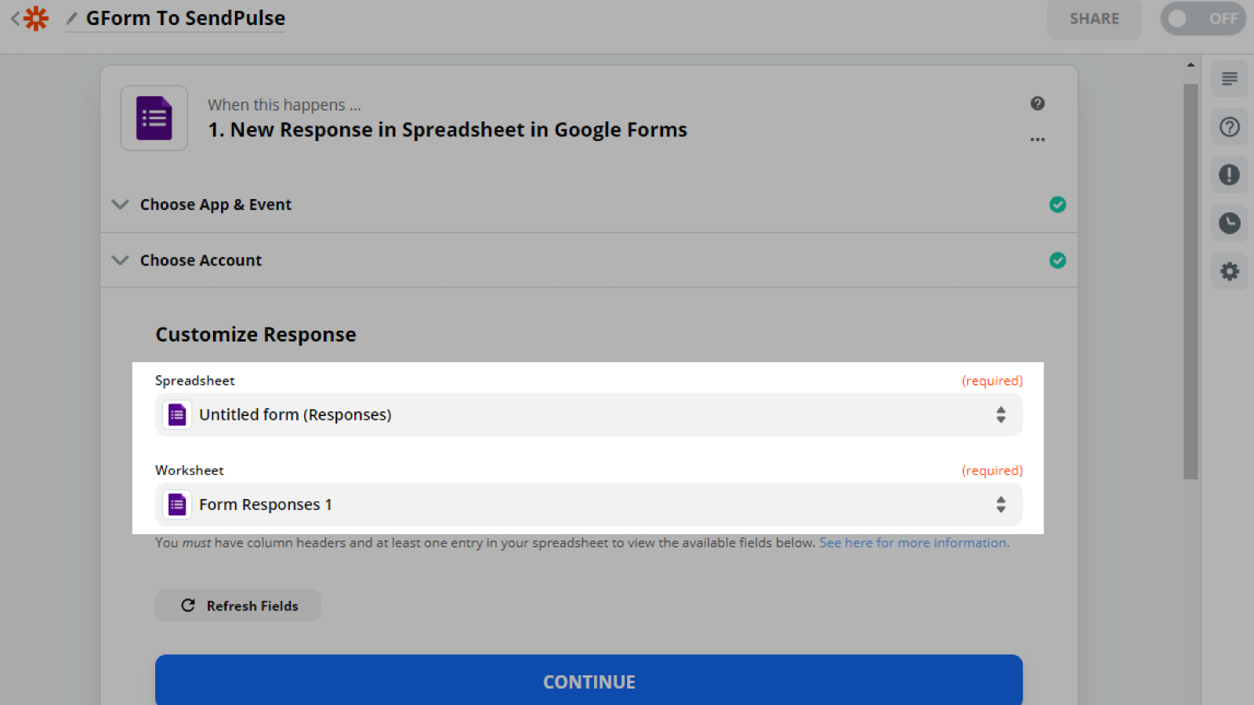
Task: Open the 'See here for more information' link
Action: click(x=914, y=543)
